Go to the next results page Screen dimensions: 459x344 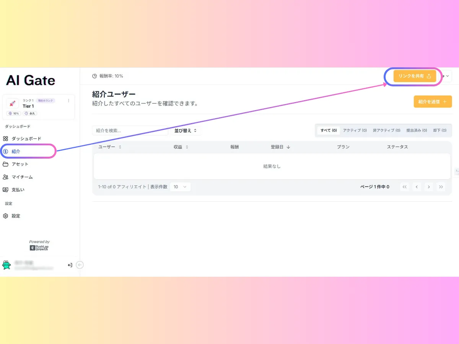pos(429,187)
